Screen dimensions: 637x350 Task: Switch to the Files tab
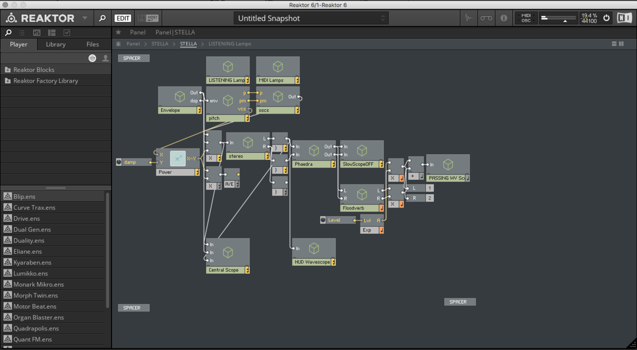pyautogui.click(x=93, y=44)
